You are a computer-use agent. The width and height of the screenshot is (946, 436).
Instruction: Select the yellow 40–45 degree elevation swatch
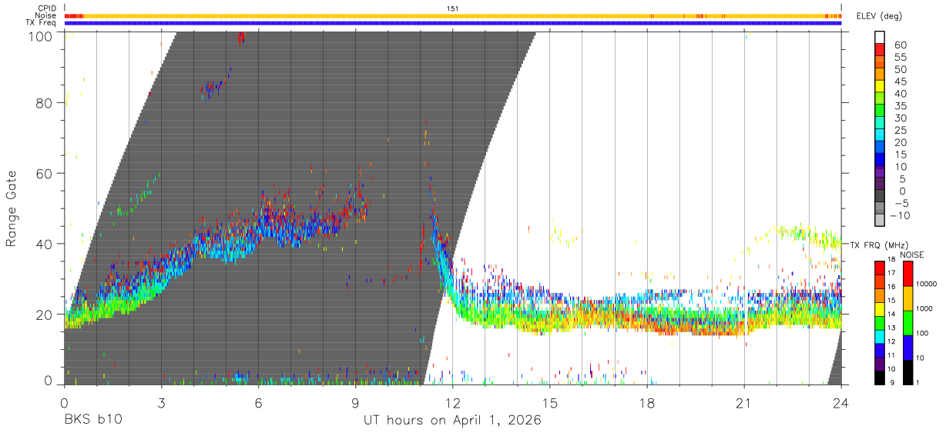pos(880,88)
